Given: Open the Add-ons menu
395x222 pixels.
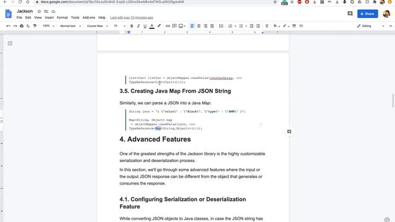Looking at the screenshot, I should coord(89,18).
